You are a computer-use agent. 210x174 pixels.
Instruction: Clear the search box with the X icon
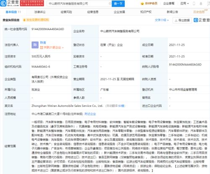click(110, 3)
